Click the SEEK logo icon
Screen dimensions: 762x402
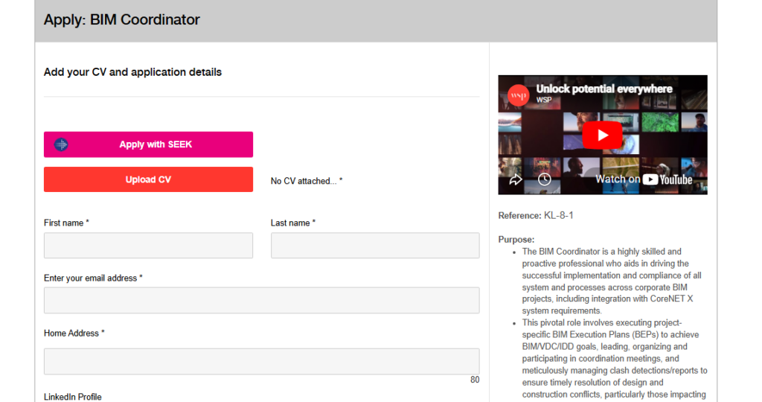61,144
